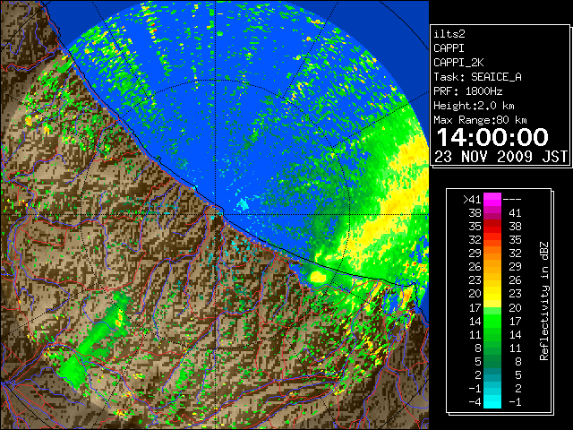Image resolution: width=573 pixels, height=430 pixels.
Task: Click the '>41' legend value
Action: click(x=472, y=200)
